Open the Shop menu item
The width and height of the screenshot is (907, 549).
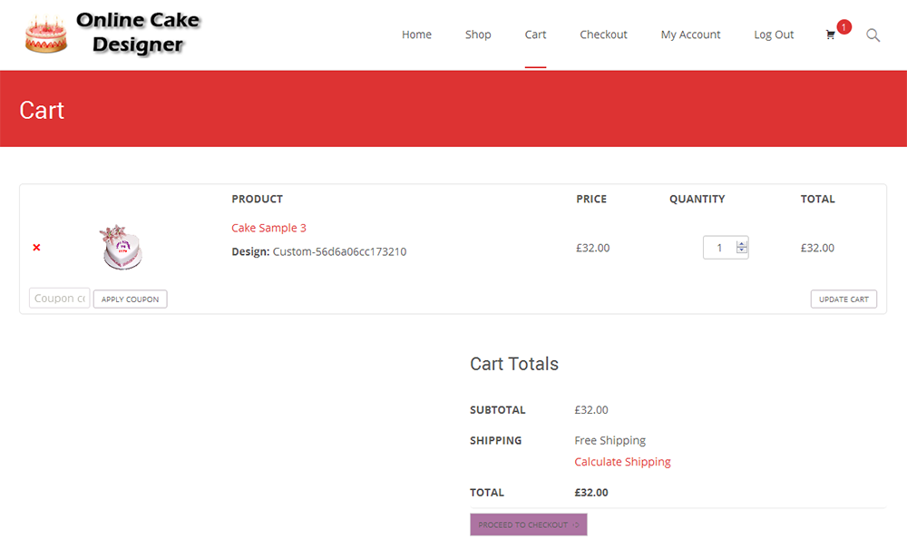point(478,34)
